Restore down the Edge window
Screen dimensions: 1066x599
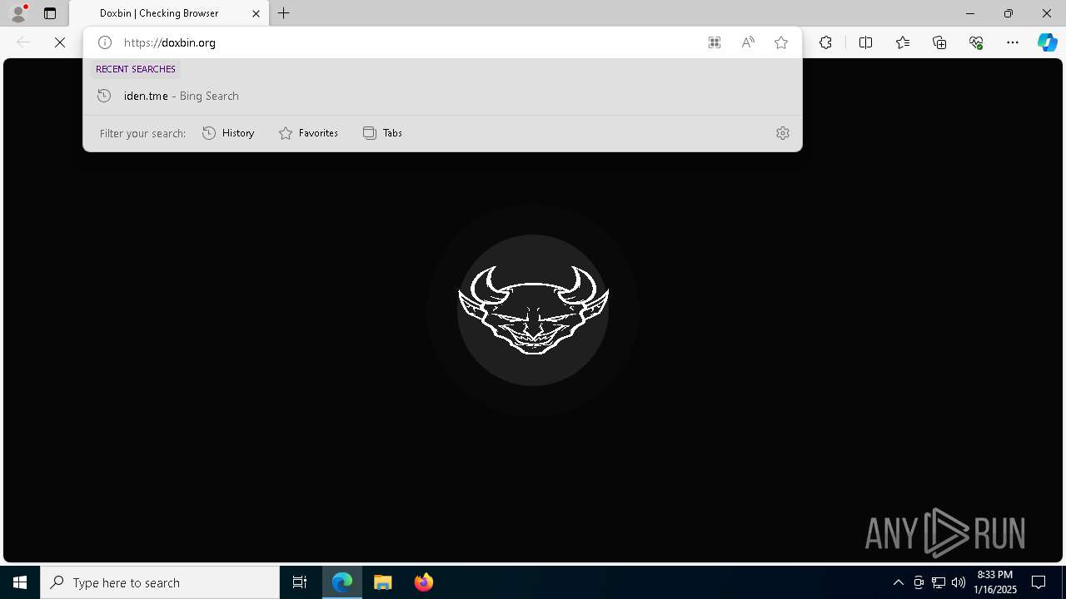tap(1009, 13)
